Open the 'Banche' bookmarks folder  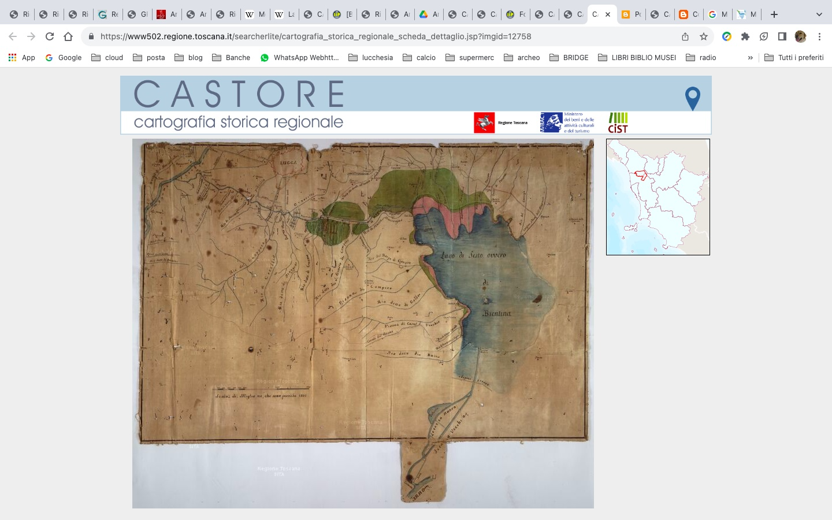tap(231, 57)
